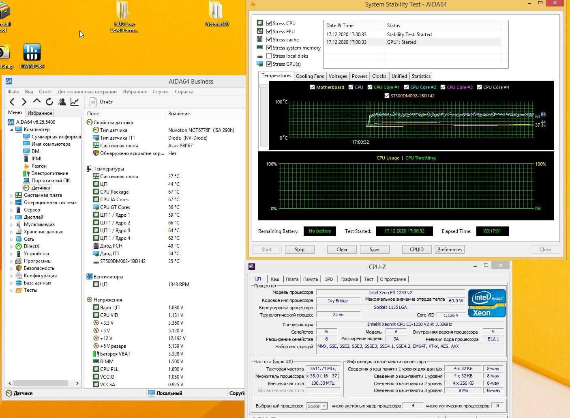Click the Date & Time column header
The image size is (570, 418).
click(x=354, y=25)
